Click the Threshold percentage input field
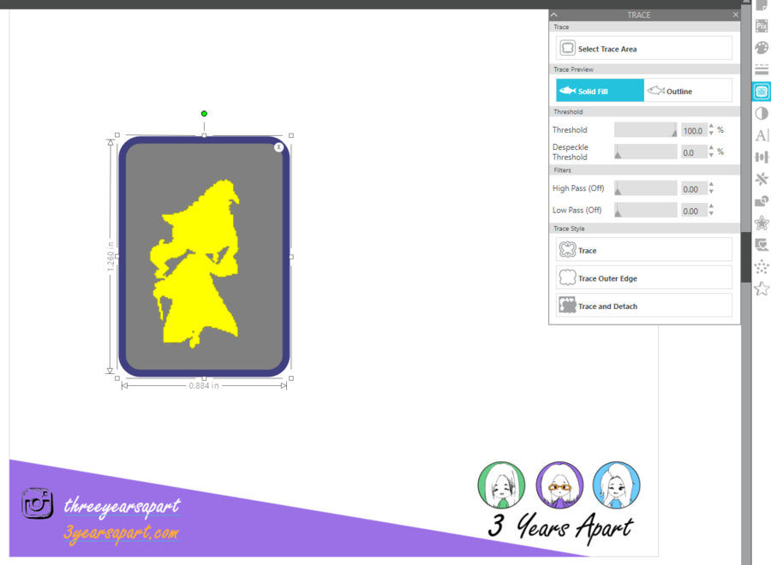This screenshot has width=771, height=565. click(695, 130)
